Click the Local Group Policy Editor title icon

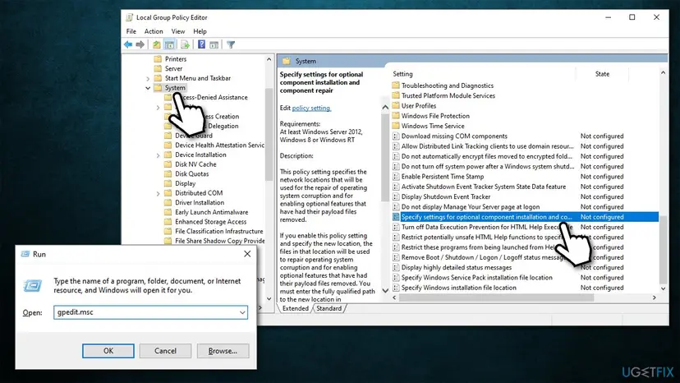(129, 17)
